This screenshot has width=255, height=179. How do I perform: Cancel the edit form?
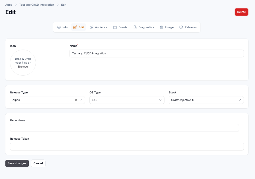[x=38, y=163]
